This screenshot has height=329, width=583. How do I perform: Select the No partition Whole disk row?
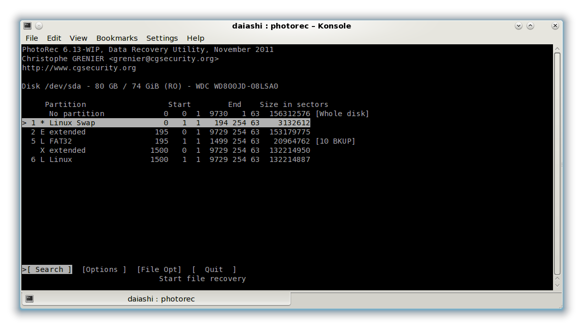point(195,114)
